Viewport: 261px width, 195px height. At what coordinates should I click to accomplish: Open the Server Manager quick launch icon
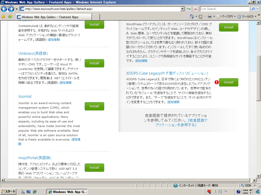[23, 192]
